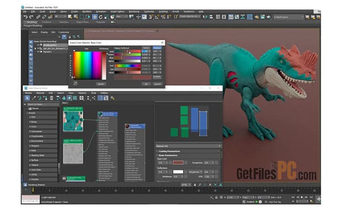Open the Roughness type dropdown under Reflections

pos(195,172)
